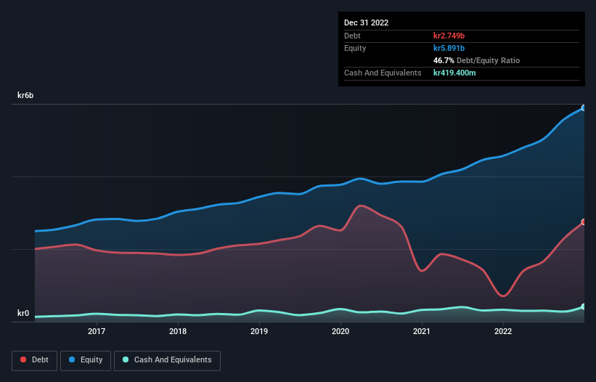Click the 2018 x-axis label

pos(178,331)
